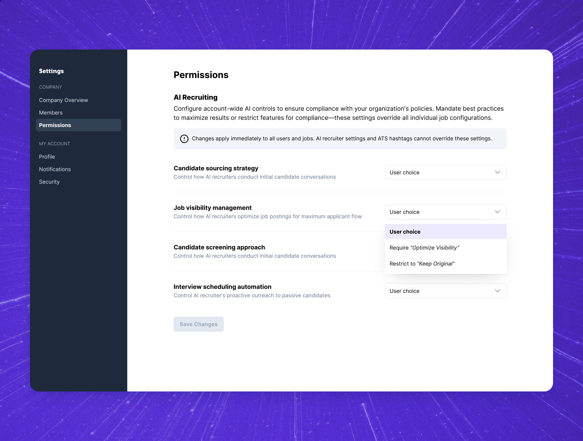Click the Job visibility management chevron arrow
Viewport: 583px width, 441px height.
point(497,212)
